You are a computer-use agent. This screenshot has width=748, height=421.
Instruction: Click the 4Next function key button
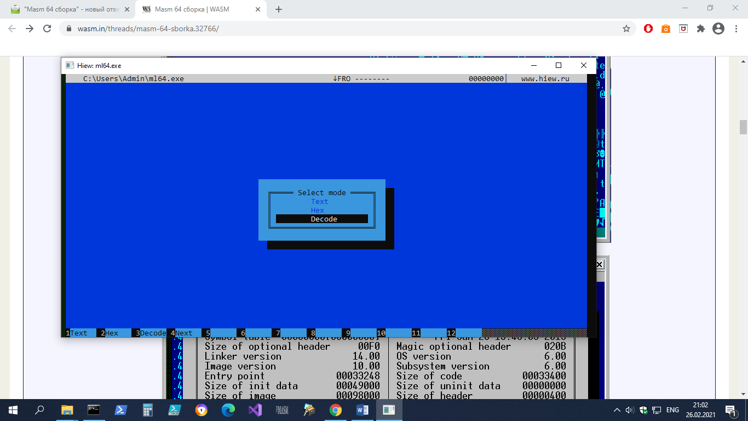point(183,333)
